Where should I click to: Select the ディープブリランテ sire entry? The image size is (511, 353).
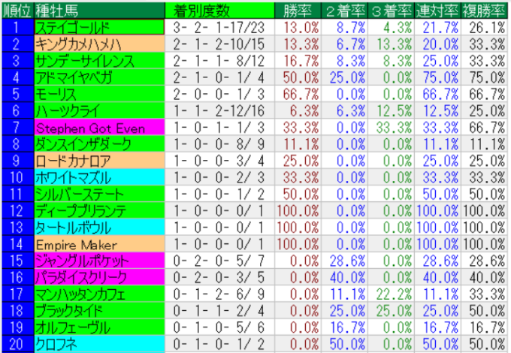98,211
